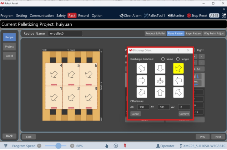Select the Right radio option
The height and width of the screenshot is (150, 227).
tap(194, 50)
